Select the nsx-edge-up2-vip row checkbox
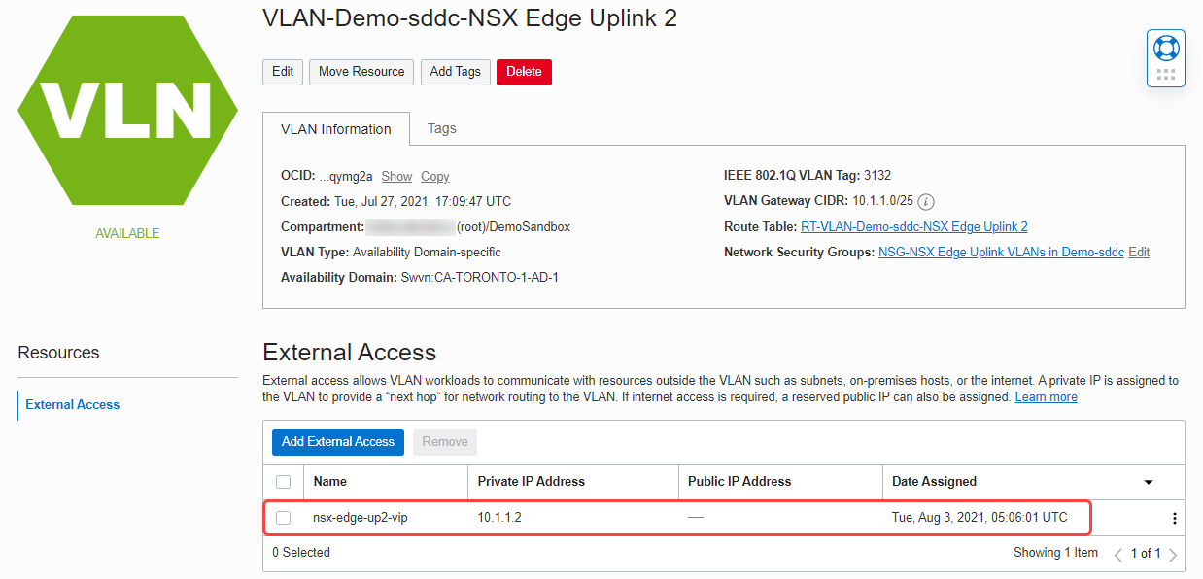1203x579 pixels. tap(283, 517)
